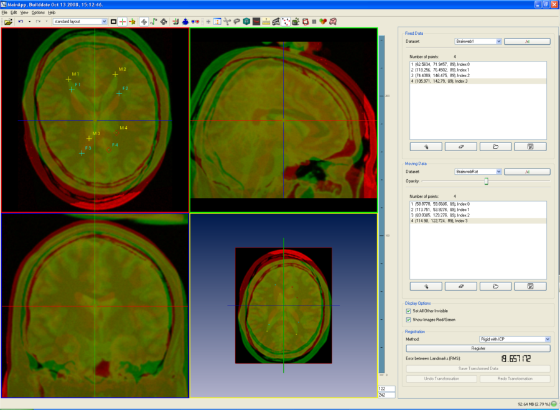The image size is (560, 410).
Task: Open the Options menu
Action: point(38,12)
